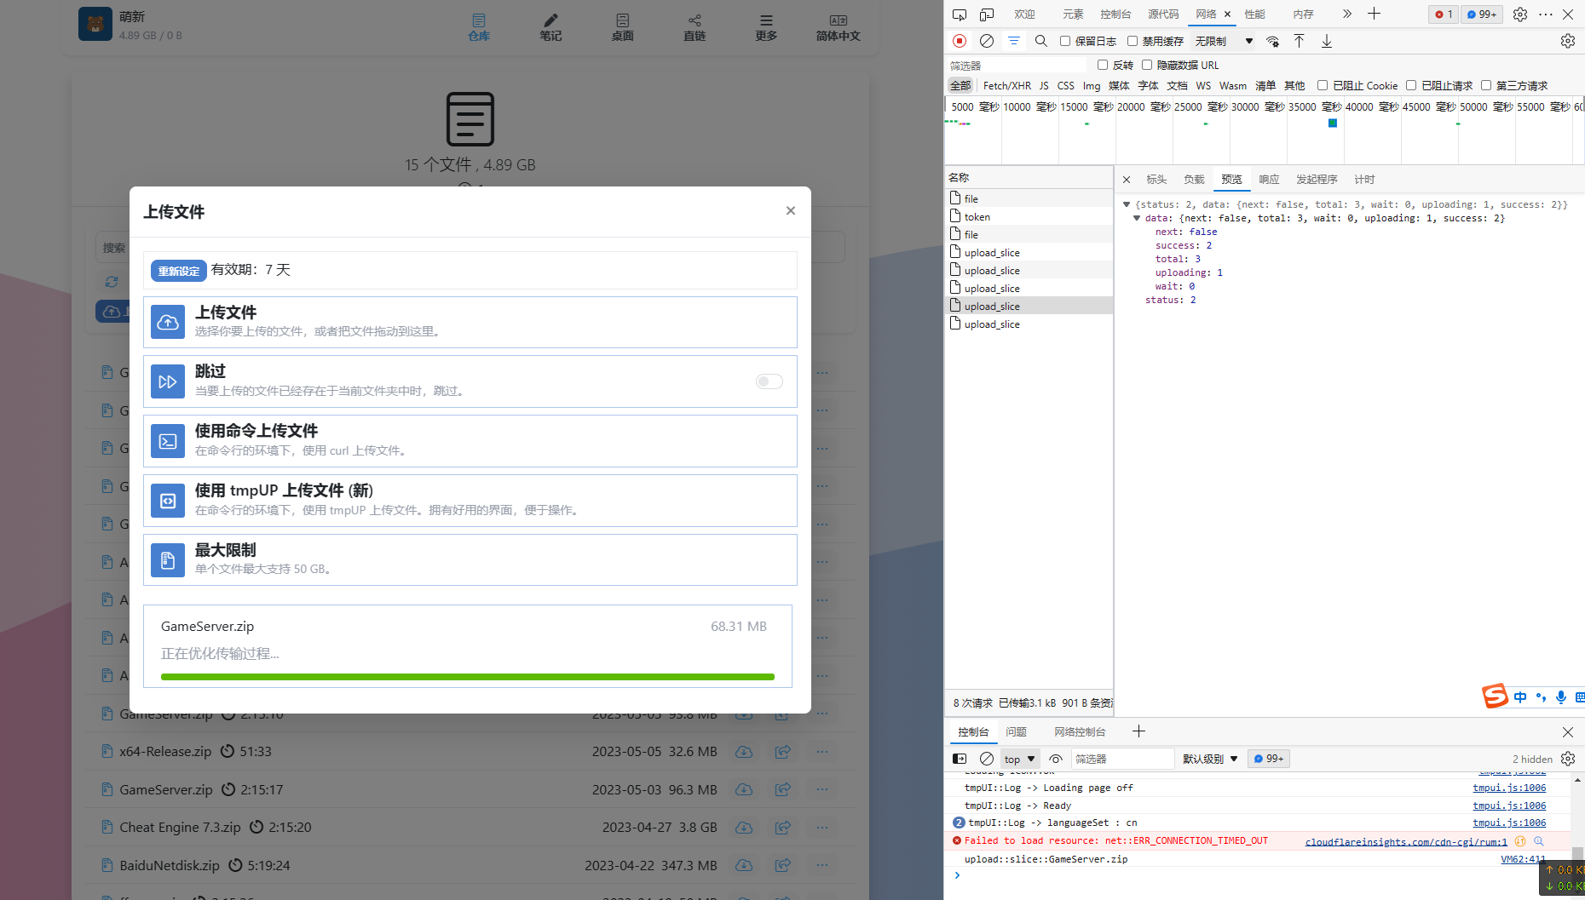1585x900 pixels.
Task: Open the 无限制 throttling dropdown
Action: [1224, 41]
